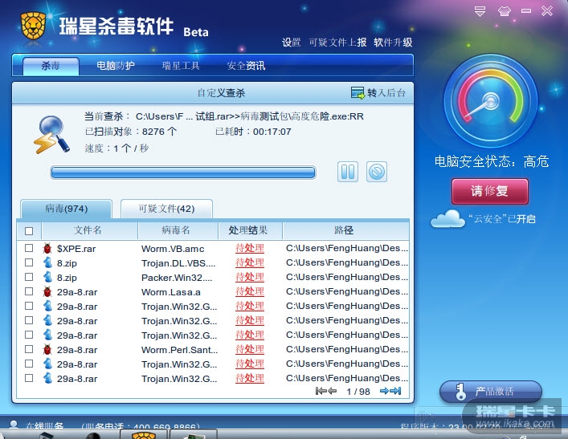
Task: Sort by the 路径 column header
Action: (345, 230)
